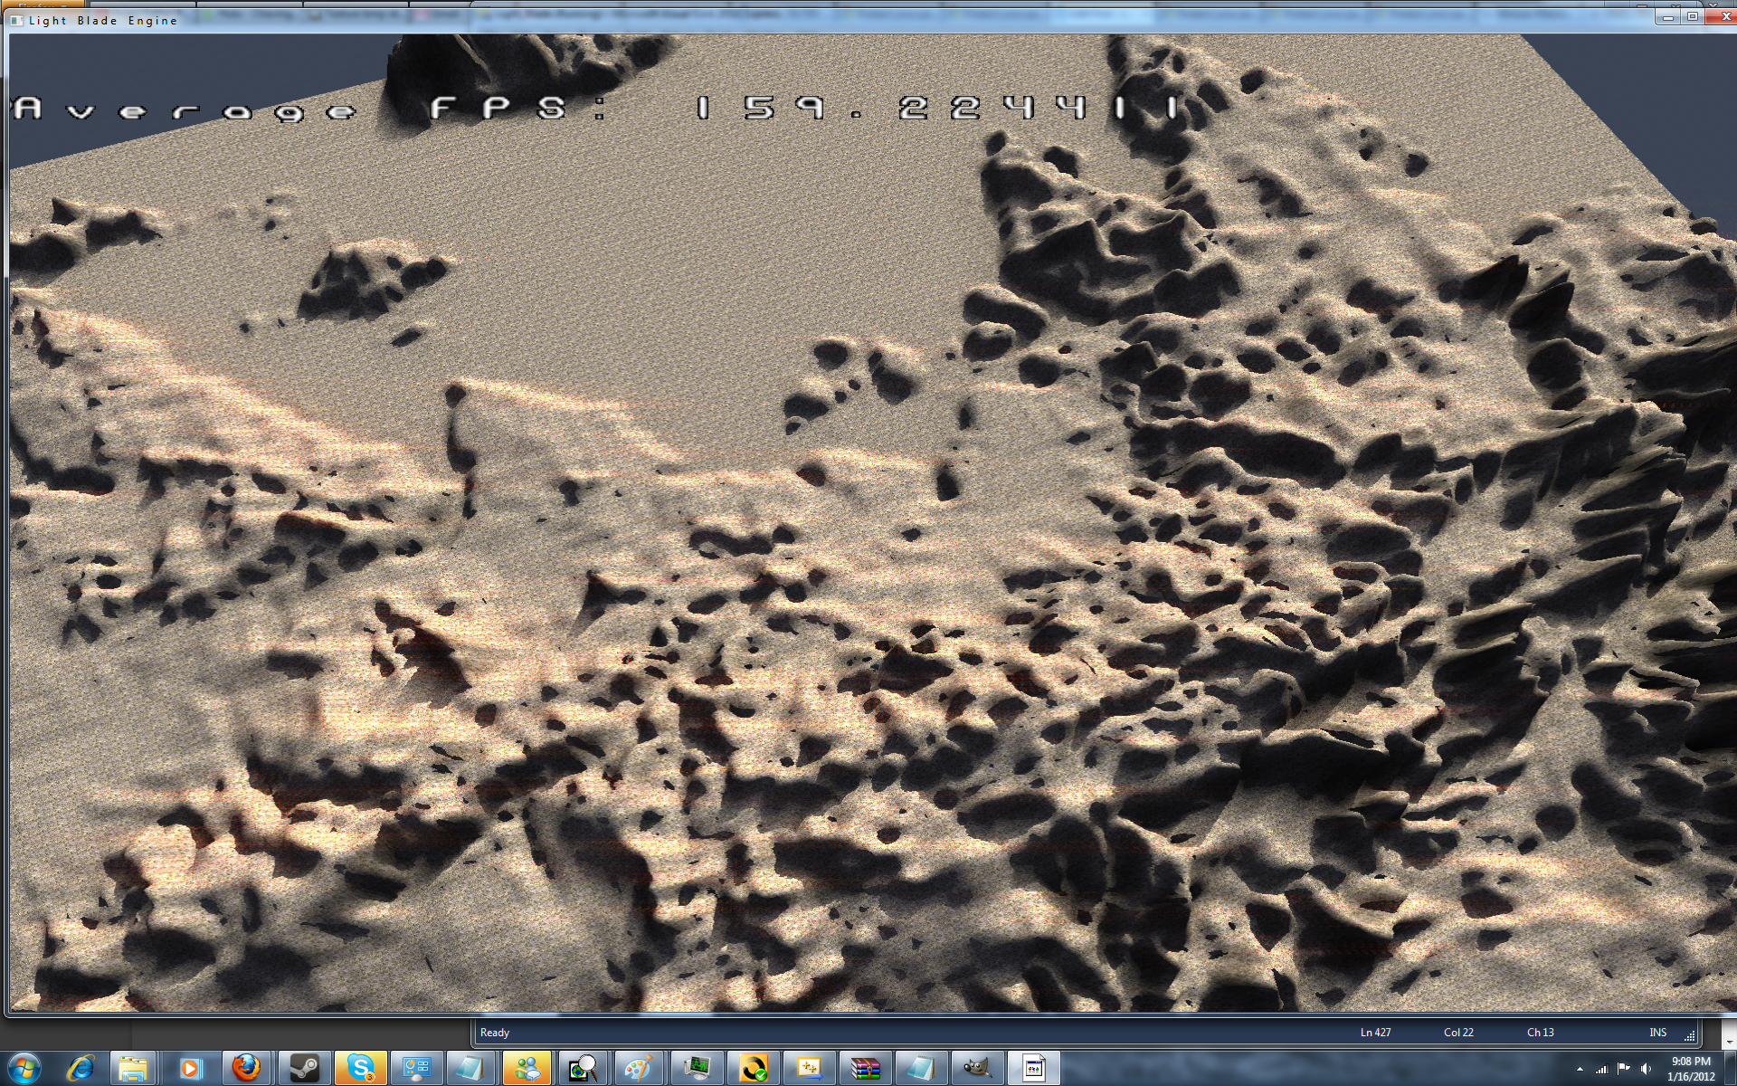Switch to Firefox in the taskbar

(x=246, y=1068)
